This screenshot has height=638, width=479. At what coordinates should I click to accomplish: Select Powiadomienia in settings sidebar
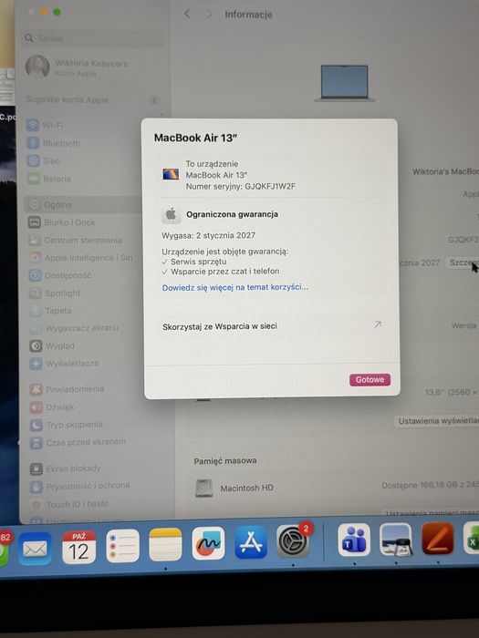pyautogui.click(x=68, y=389)
